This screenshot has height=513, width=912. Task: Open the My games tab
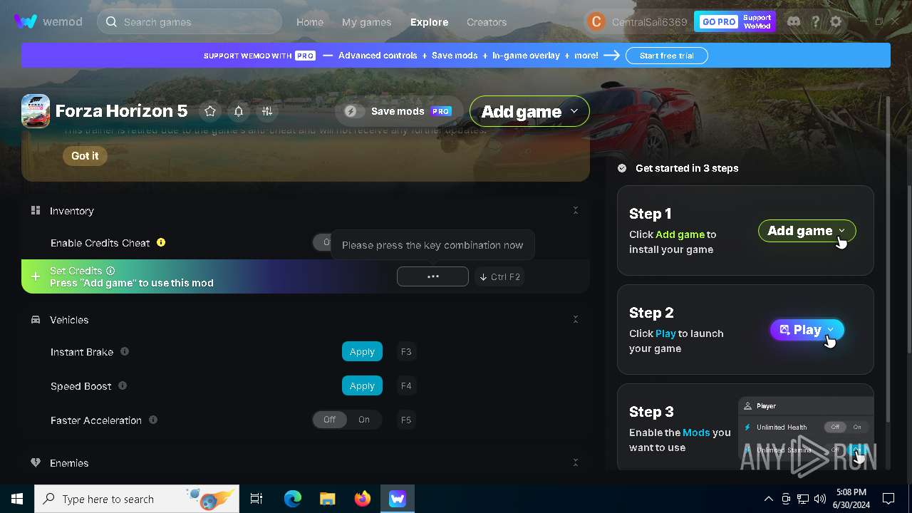(366, 22)
